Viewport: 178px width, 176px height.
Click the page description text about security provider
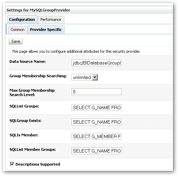[76, 51]
